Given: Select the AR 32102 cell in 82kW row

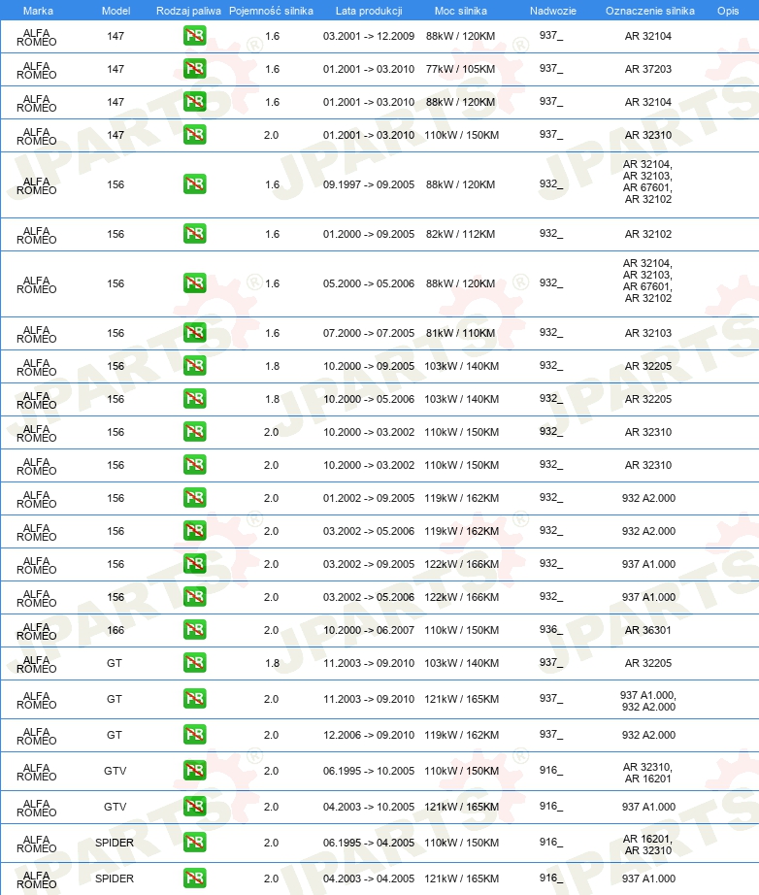Looking at the screenshot, I should tap(647, 234).
